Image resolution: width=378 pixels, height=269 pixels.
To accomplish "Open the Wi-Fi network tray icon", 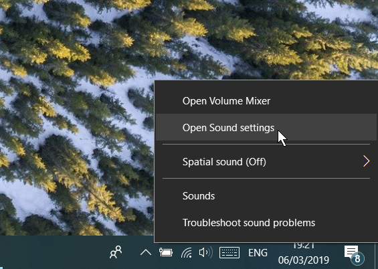I will pyautogui.click(x=187, y=252).
